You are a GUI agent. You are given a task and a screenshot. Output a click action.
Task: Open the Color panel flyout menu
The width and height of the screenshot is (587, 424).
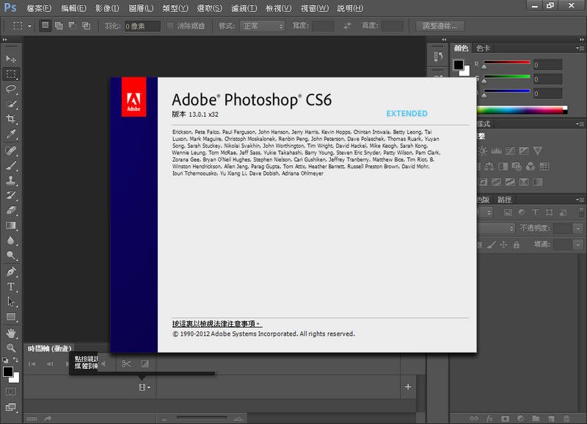580,48
